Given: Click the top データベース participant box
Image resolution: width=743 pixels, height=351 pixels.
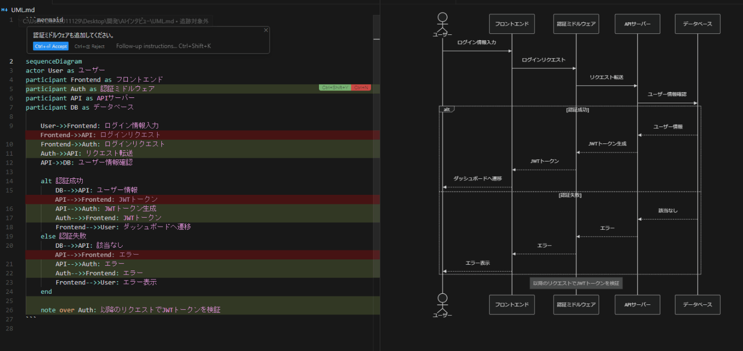Looking at the screenshot, I should (x=697, y=24).
